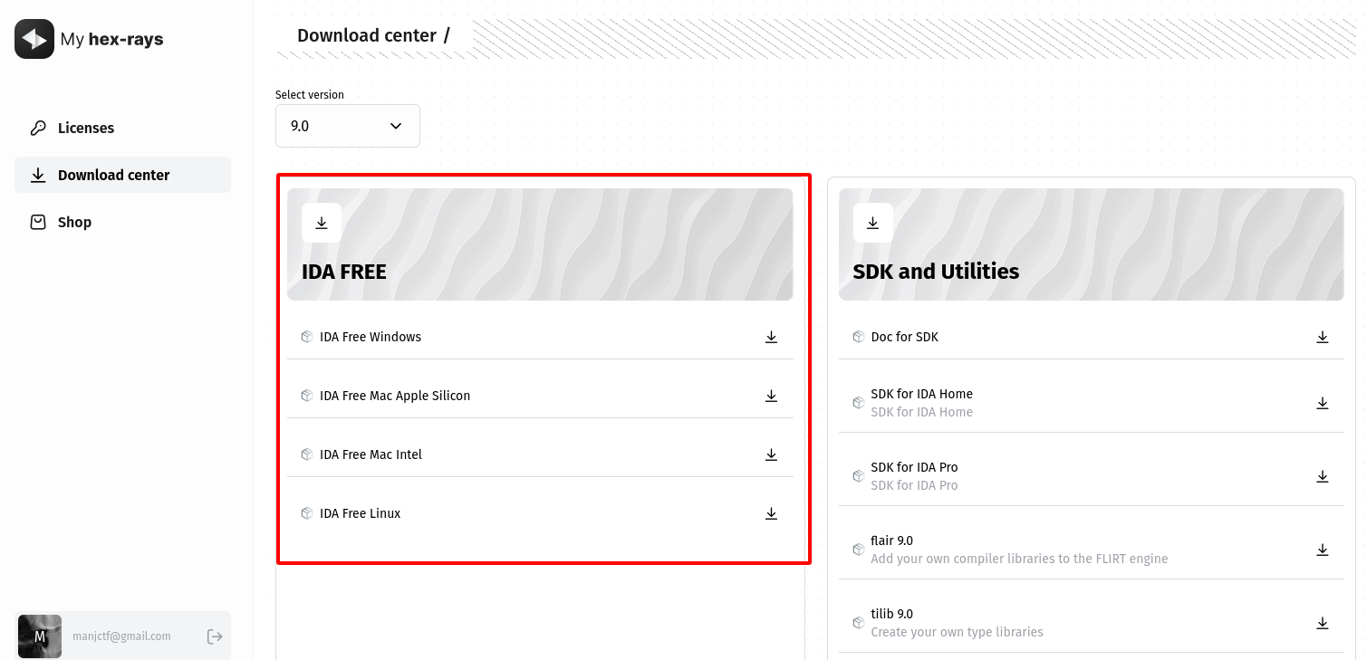The height and width of the screenshot is (660, 1367).
Task: Click the IDA FREE header download button
Action: click(x=322, y=223)
